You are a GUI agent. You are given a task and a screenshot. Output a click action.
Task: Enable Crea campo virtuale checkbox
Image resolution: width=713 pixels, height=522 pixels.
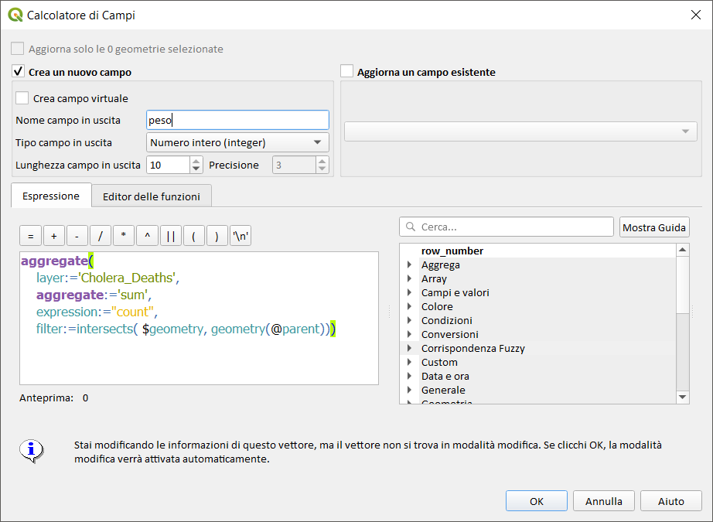[x=22, y=98]
